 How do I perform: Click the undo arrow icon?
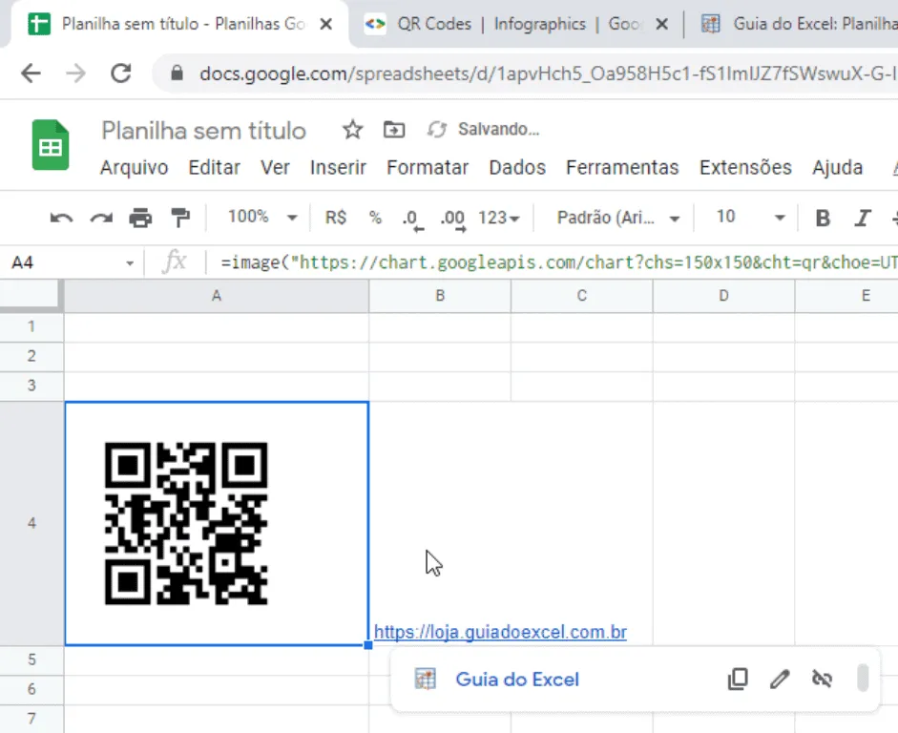coord(61,219)
